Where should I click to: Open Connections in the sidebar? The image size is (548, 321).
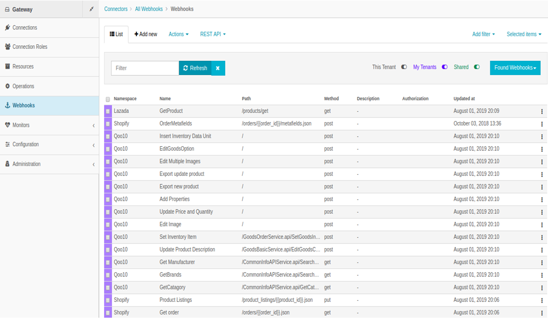pos(49,27)
